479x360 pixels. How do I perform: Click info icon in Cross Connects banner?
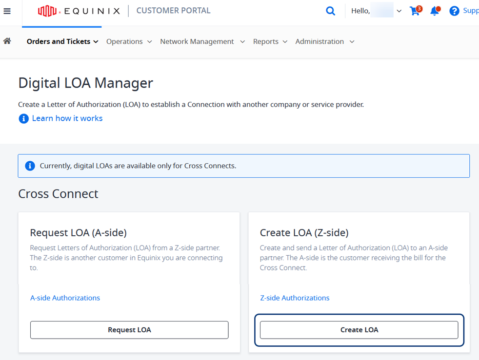[x=30, y=166]
